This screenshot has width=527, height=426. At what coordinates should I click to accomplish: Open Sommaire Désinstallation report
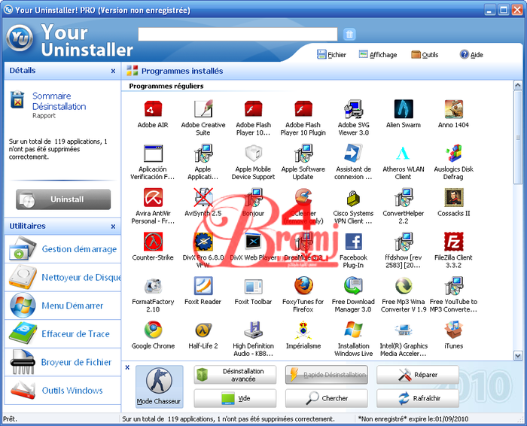point(59,101)
